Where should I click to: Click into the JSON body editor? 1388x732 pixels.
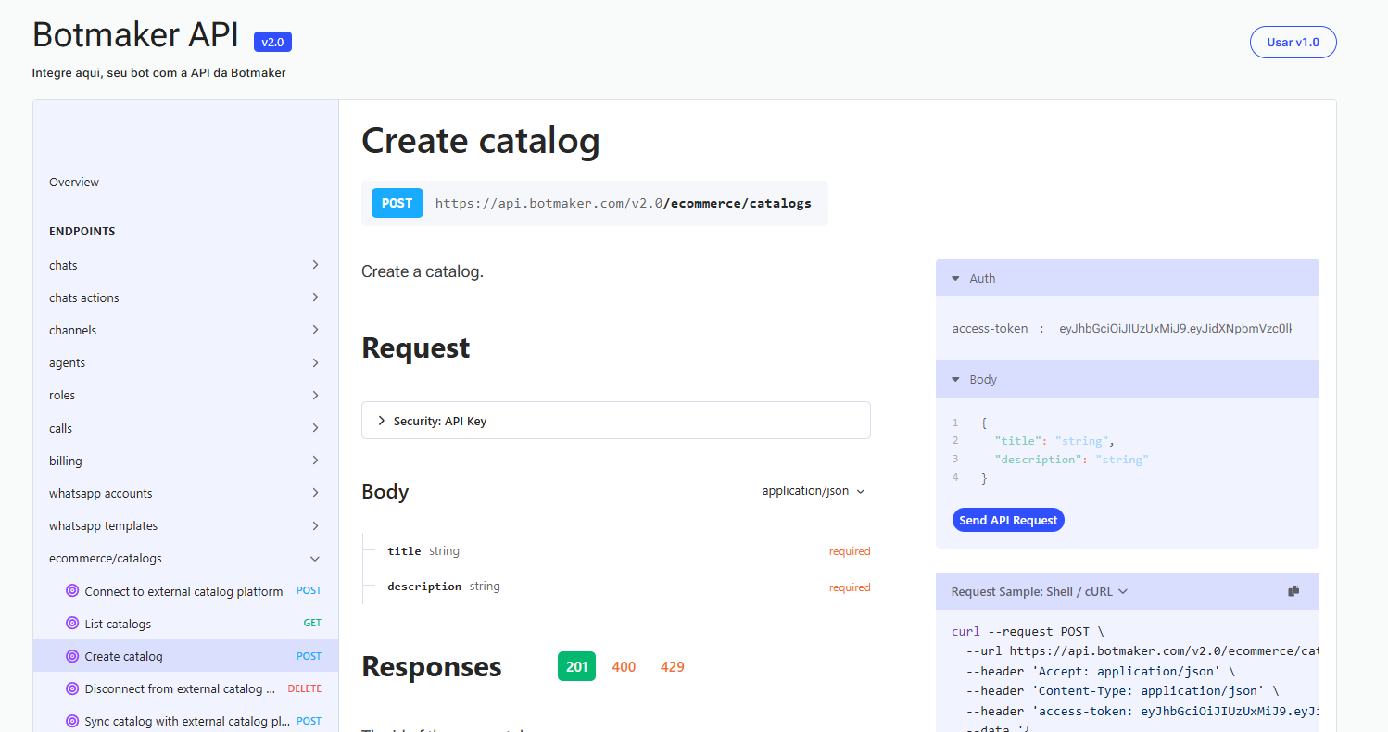point(1127,450)
